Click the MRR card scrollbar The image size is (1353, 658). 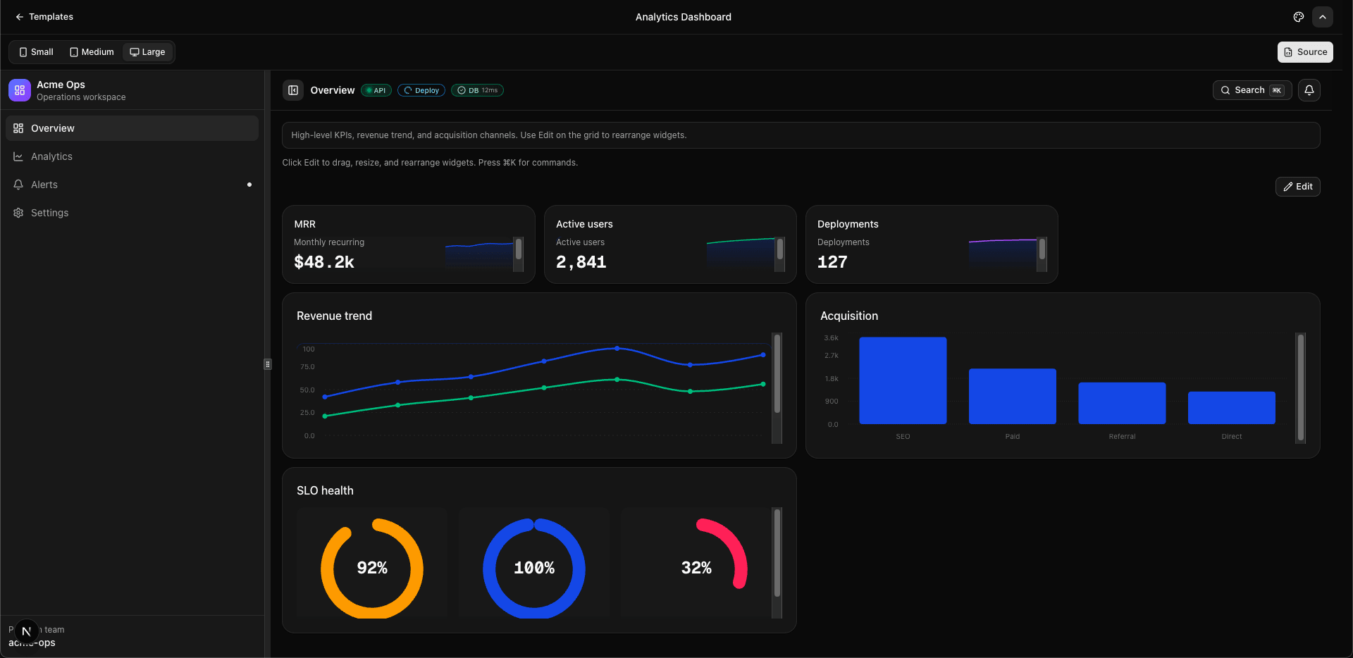519,254
